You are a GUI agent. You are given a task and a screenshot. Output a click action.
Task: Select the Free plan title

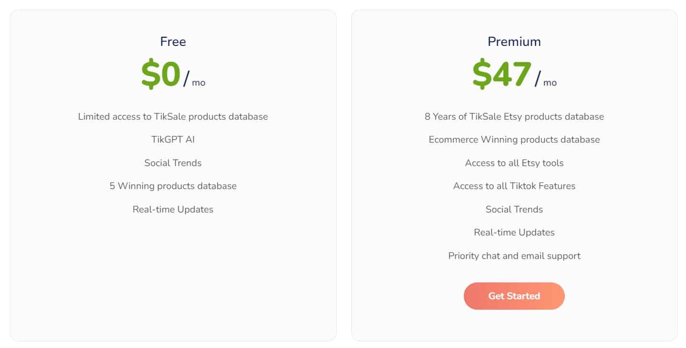tap(172, 42)
